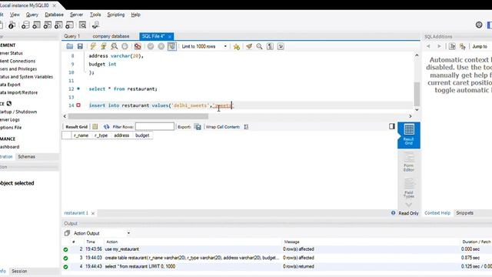This screenshot has width=492, height=277.
Task: Commit transaction check icon
Action: [x=151, y=46]
